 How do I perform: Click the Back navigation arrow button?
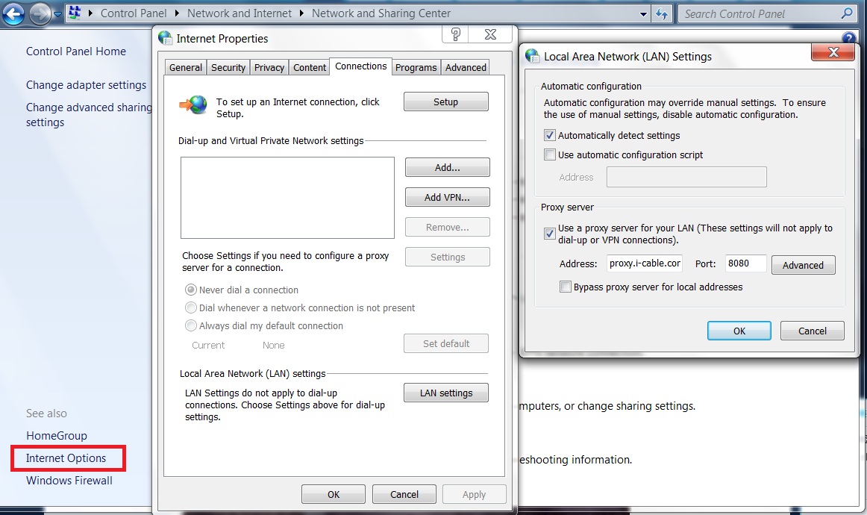[x=13, y=13]
